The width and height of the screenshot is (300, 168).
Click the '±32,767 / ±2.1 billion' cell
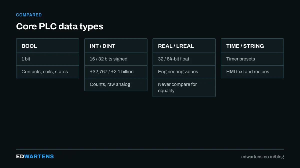pos(116,72)
